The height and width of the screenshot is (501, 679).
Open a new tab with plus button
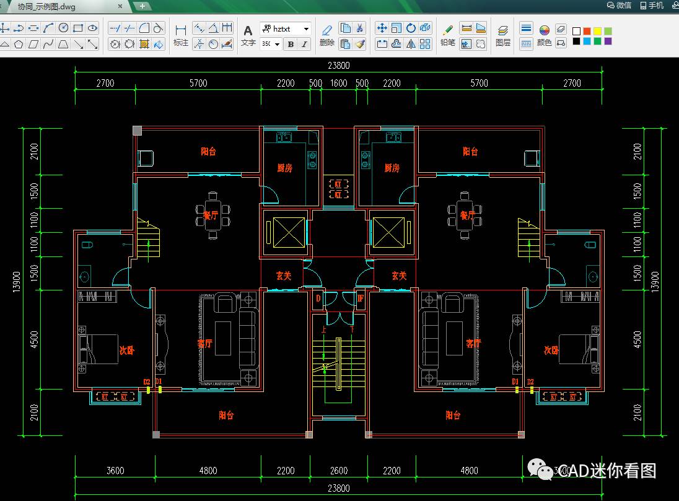[x=142, y=6]
